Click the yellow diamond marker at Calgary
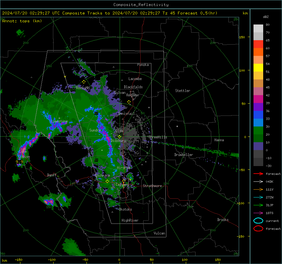The height and width of the screenshot is (264, 282). pos(124,181)
